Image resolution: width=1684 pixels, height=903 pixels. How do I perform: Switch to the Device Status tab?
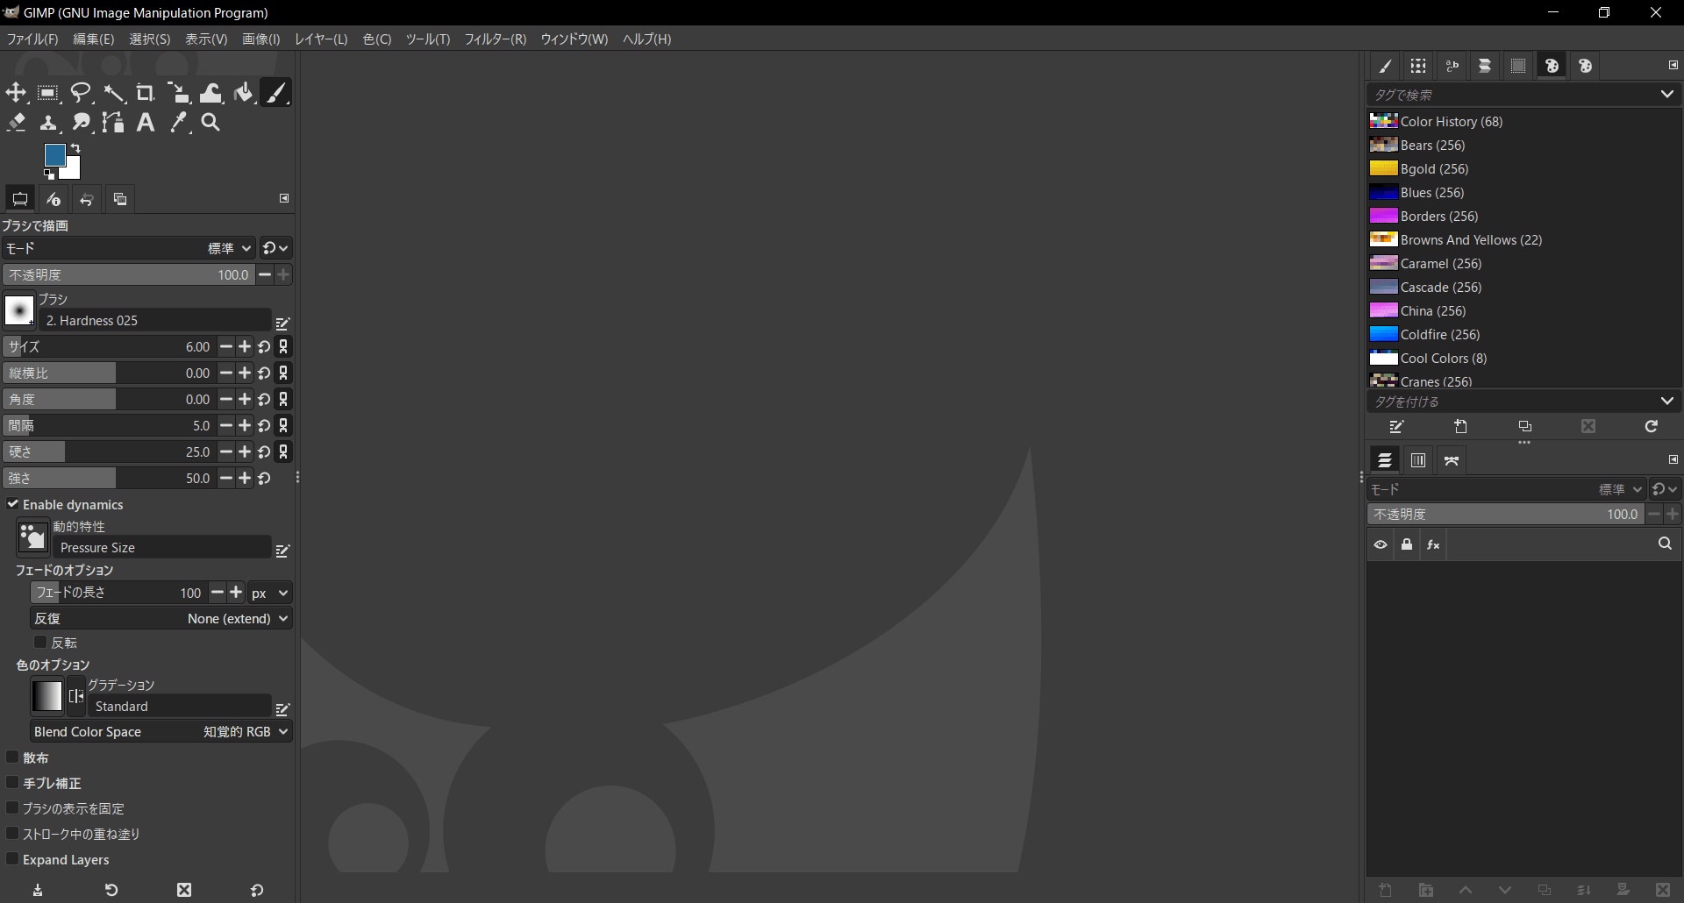point(54,199)
